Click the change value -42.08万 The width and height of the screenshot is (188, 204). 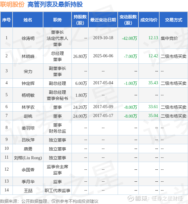pyautogui.click(x=129, y=38)
